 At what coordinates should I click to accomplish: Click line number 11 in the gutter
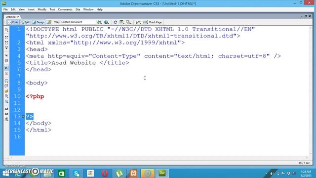pos(17,103)
